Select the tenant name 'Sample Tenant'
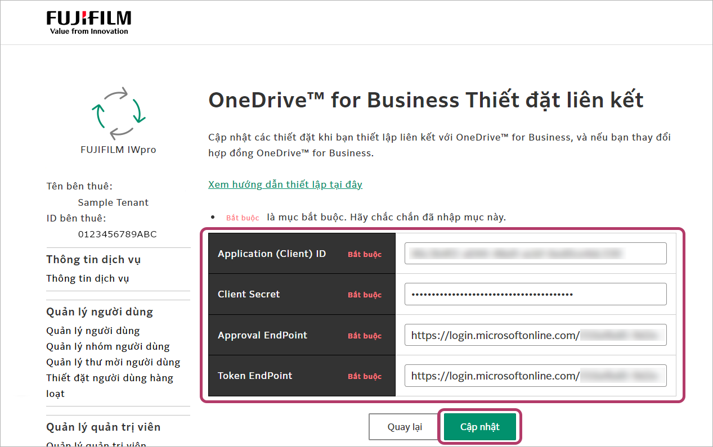The image size is (713, 447). 113,202
